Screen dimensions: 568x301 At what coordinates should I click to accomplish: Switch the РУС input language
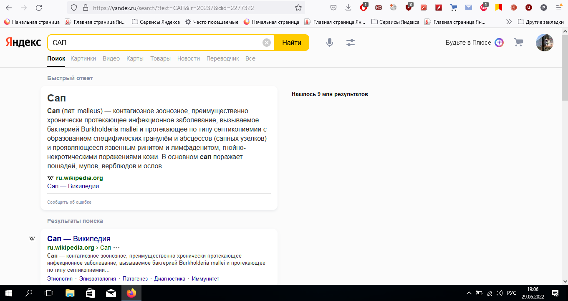tap(512, 293)
